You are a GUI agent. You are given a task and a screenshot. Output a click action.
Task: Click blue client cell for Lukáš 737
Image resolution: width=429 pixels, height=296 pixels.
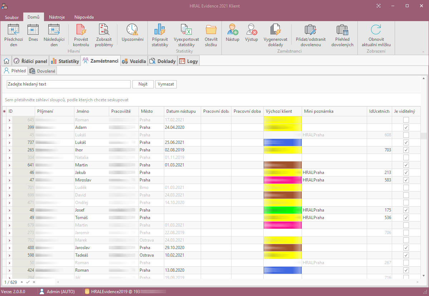coord(282,142)
